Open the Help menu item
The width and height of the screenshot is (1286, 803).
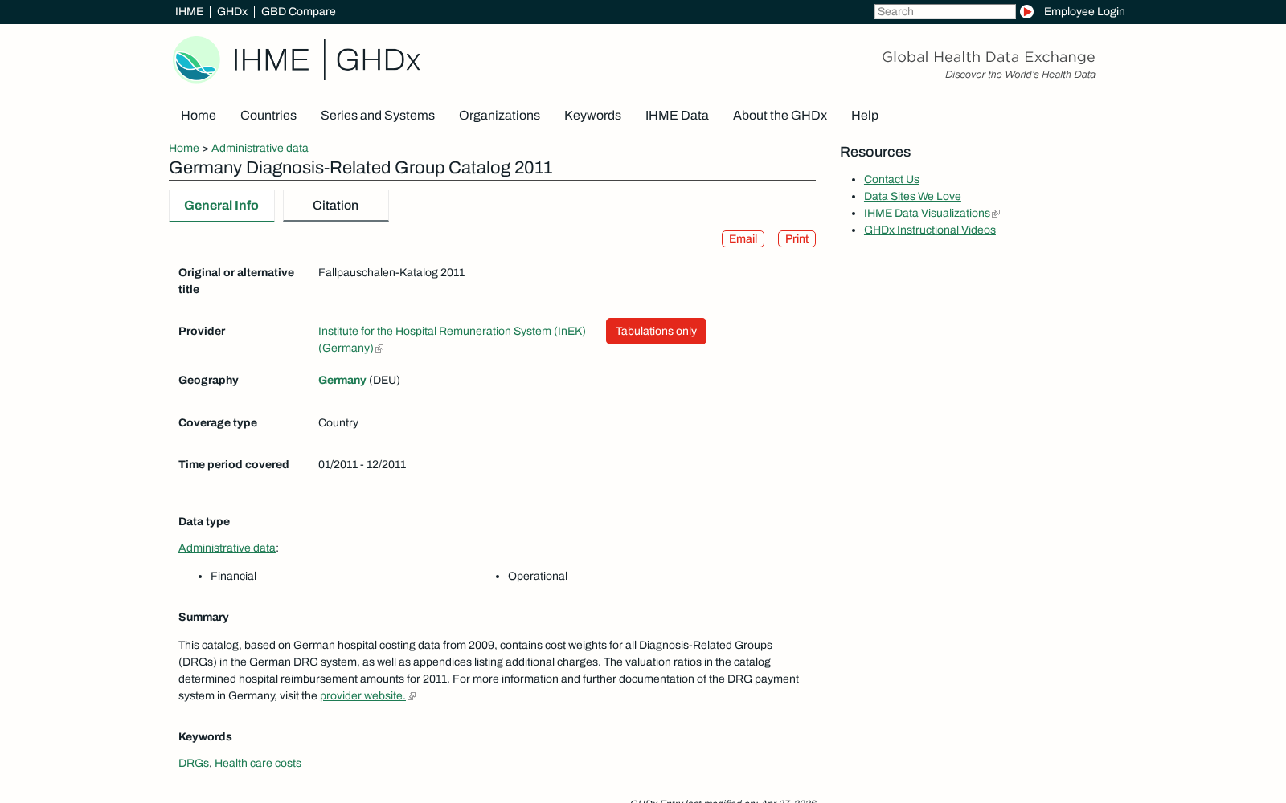pos(865,116)
